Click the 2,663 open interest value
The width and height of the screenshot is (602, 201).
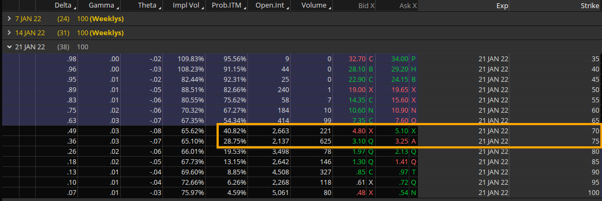[x=280, y=131]
